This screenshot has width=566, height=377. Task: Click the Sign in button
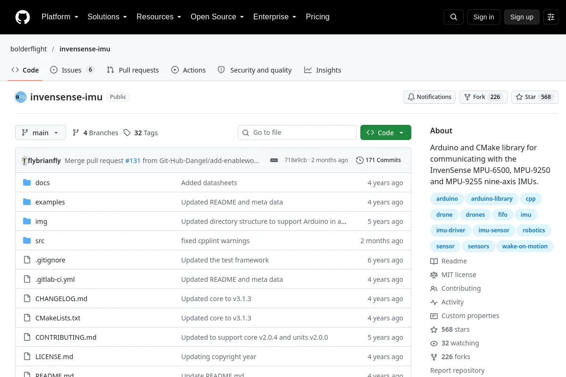pos(484,17)
